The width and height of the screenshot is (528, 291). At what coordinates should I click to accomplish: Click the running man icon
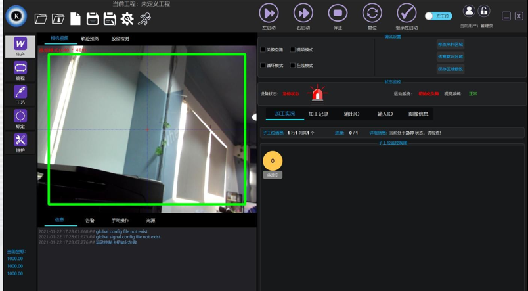[x=144, y=18]
